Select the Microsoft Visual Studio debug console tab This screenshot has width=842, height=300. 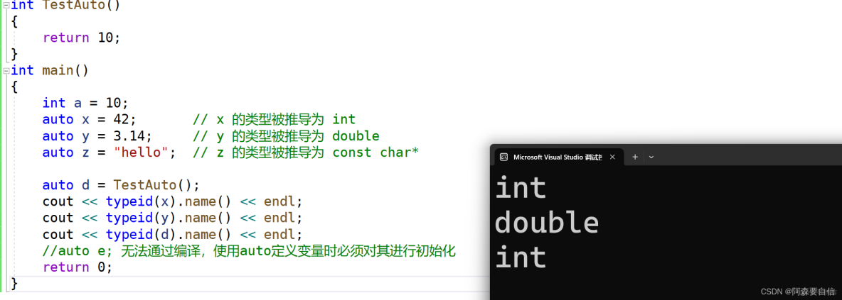558,157
